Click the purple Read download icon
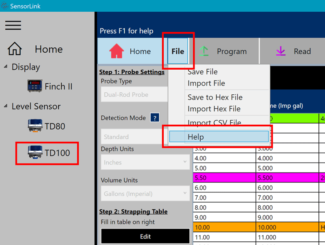The image size is (325, 245). 281,51
